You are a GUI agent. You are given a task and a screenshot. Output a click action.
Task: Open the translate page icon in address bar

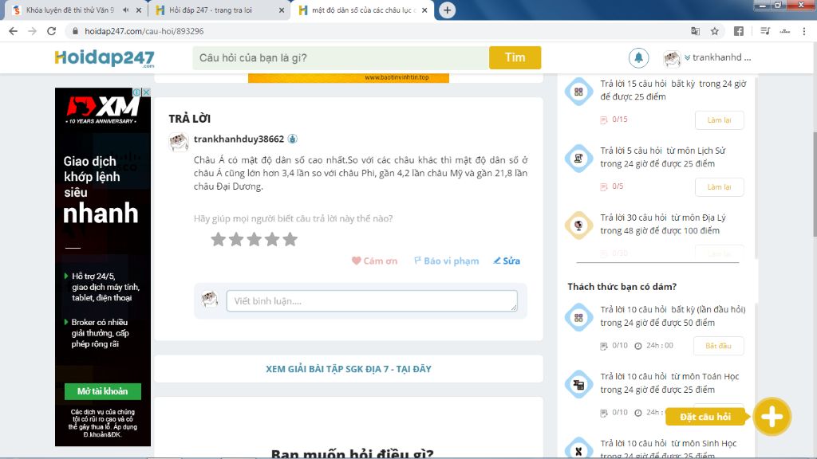(695, 31)
